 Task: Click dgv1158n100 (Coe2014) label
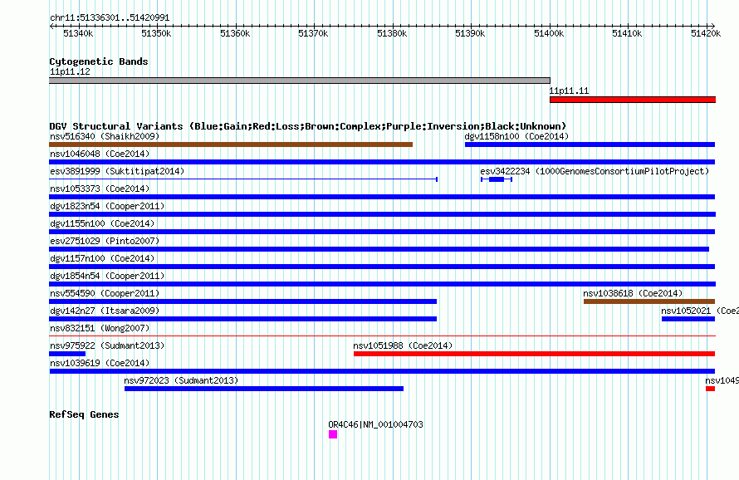[516, 136]
